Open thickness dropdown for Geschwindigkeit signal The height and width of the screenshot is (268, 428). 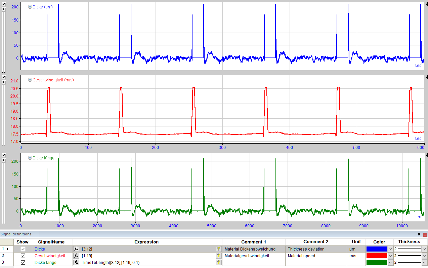424,256
